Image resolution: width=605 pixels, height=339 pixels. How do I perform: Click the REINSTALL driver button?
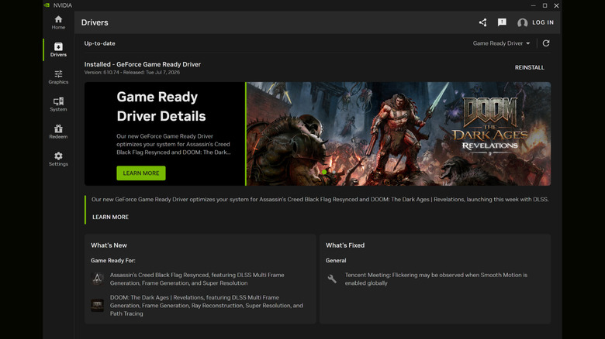pos(529,67)
